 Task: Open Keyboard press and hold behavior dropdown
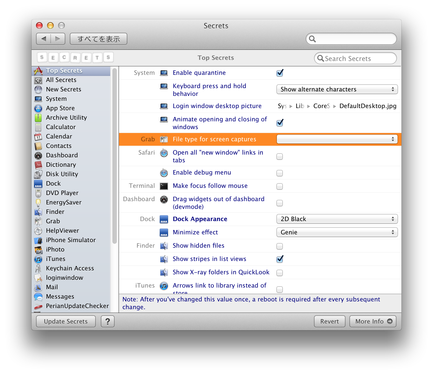tap(337, 89)
